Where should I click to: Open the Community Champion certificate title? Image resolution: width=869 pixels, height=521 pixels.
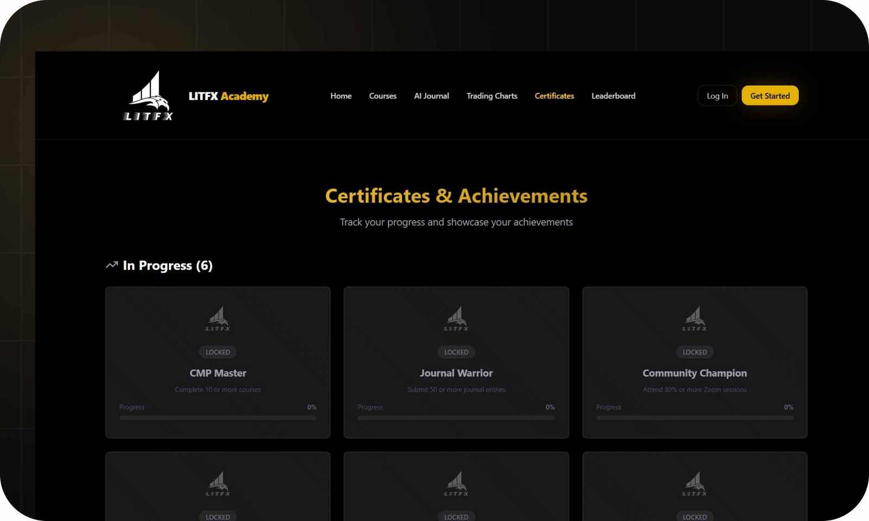click(695, 373)
